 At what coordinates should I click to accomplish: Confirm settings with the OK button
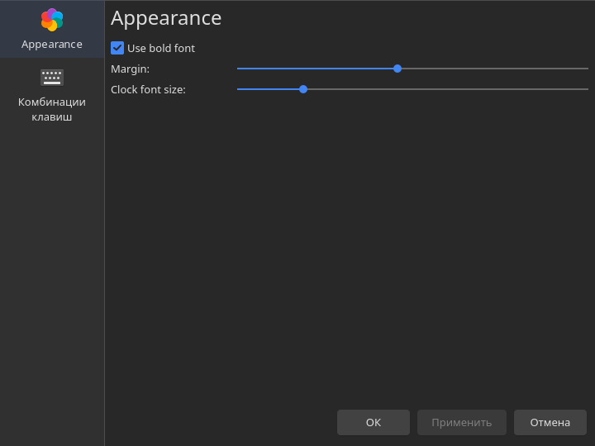(x=374, y=423)
